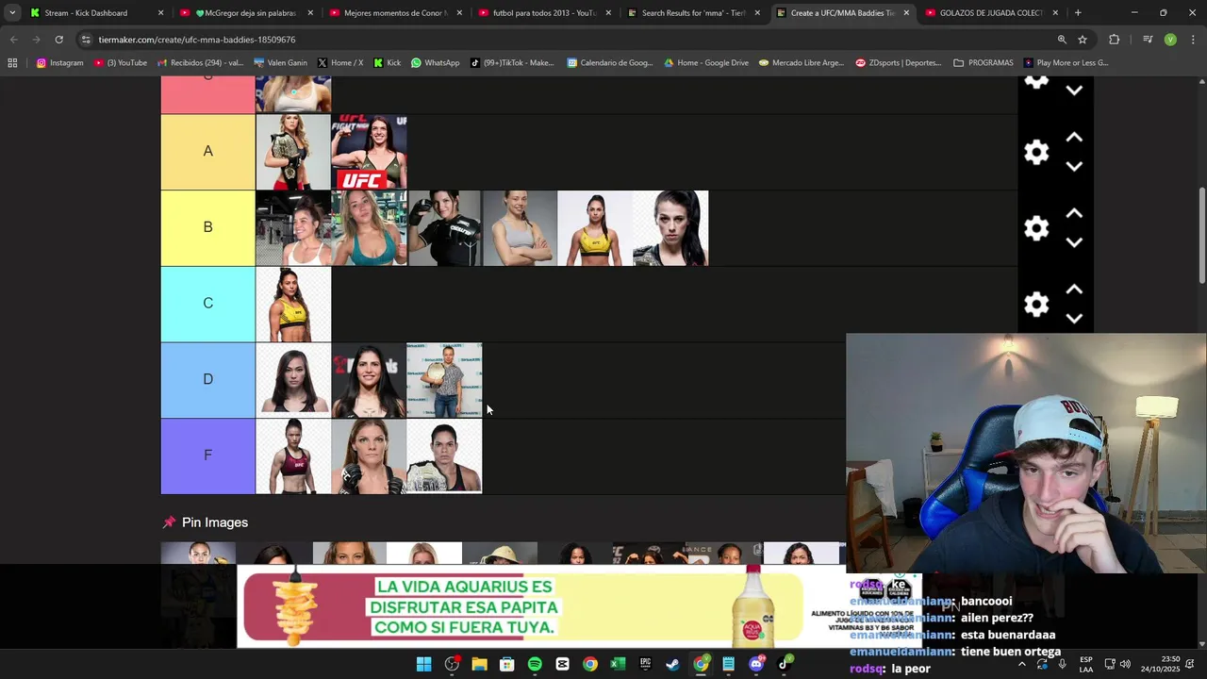Select the belt-holding fighter in tier A
1207x679 pixels.
(x=293, y=152)
